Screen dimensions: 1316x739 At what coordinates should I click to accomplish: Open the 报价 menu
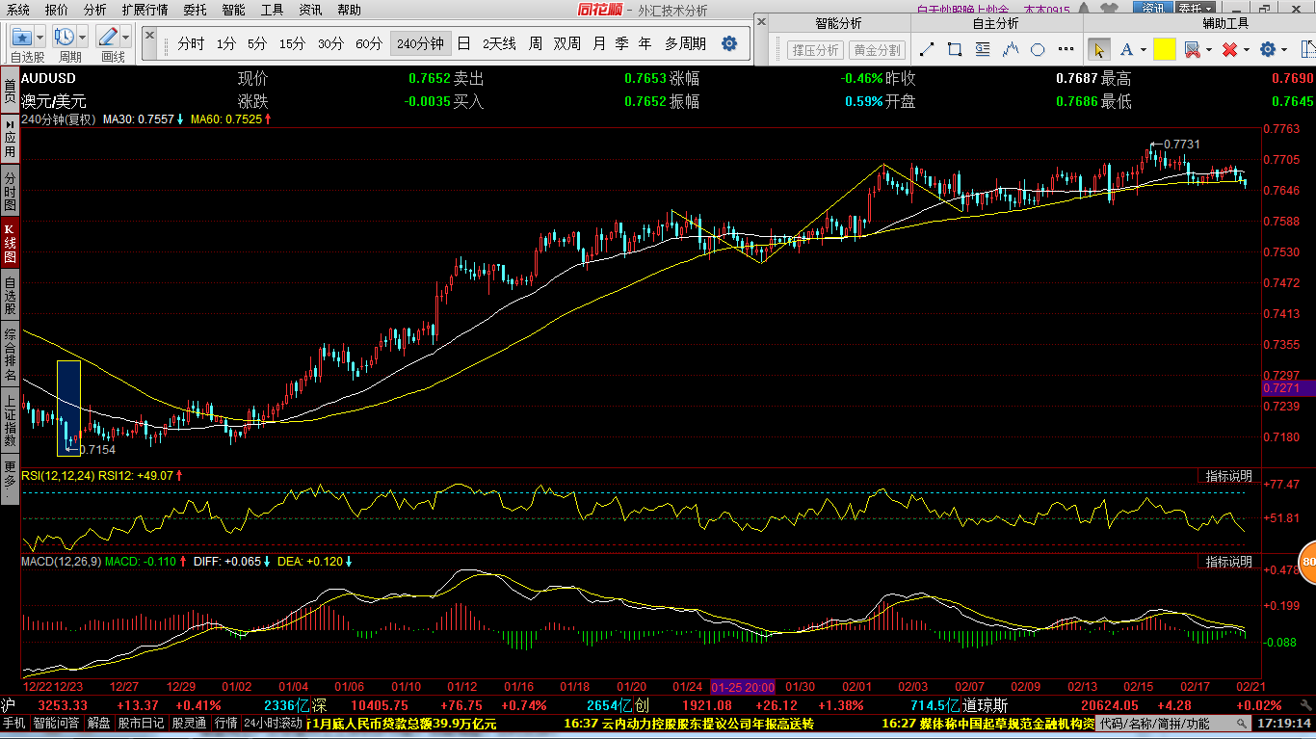[57, 10]
